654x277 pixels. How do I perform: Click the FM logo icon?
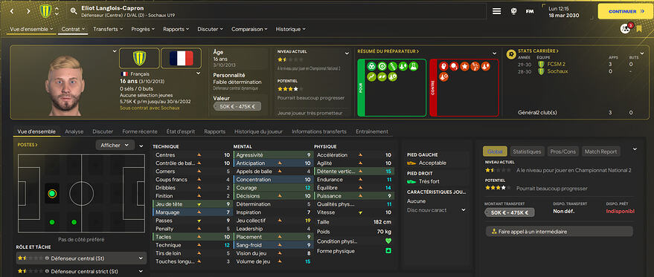530,11
